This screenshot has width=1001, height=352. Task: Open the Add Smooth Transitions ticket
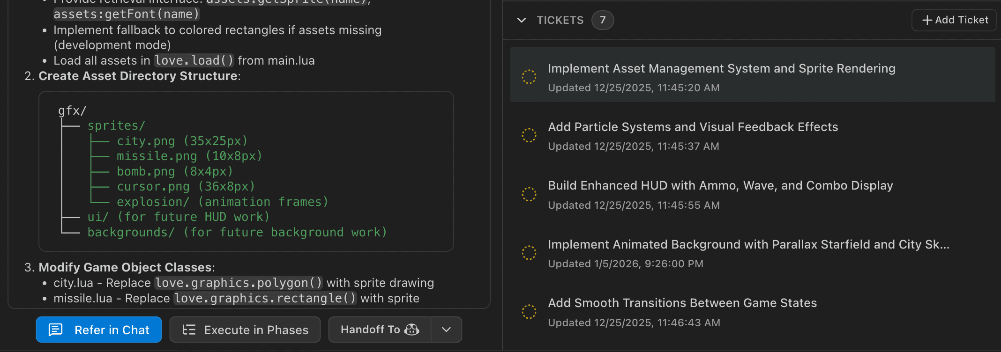682,303
